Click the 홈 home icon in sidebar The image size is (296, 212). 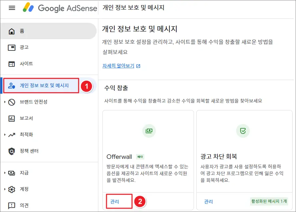tap(12, 31)
